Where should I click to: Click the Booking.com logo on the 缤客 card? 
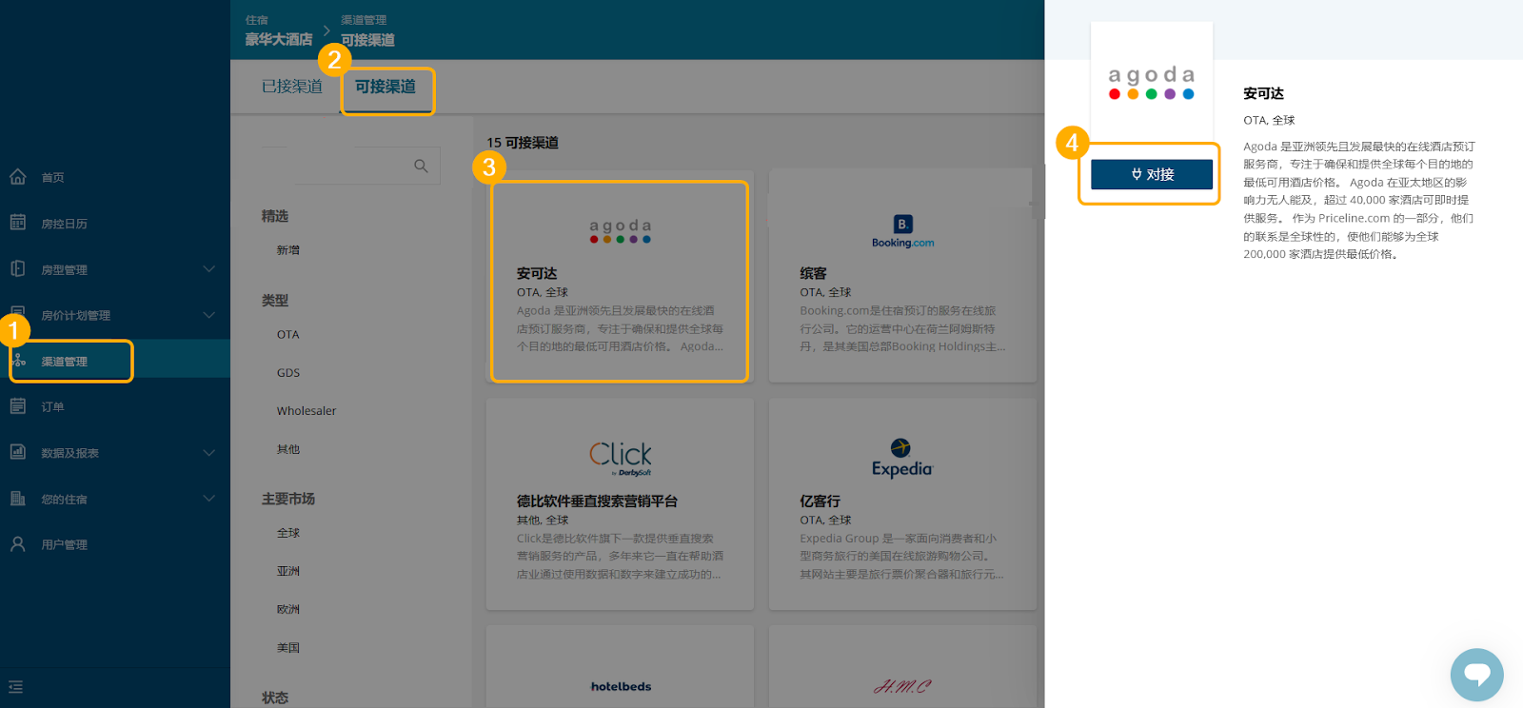coord(903,231)
